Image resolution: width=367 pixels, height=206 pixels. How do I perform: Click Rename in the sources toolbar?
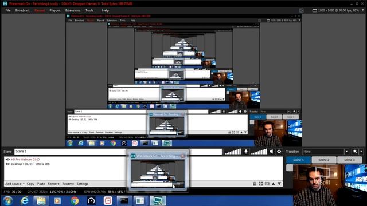pyautogui.click(x=68, y=184)
